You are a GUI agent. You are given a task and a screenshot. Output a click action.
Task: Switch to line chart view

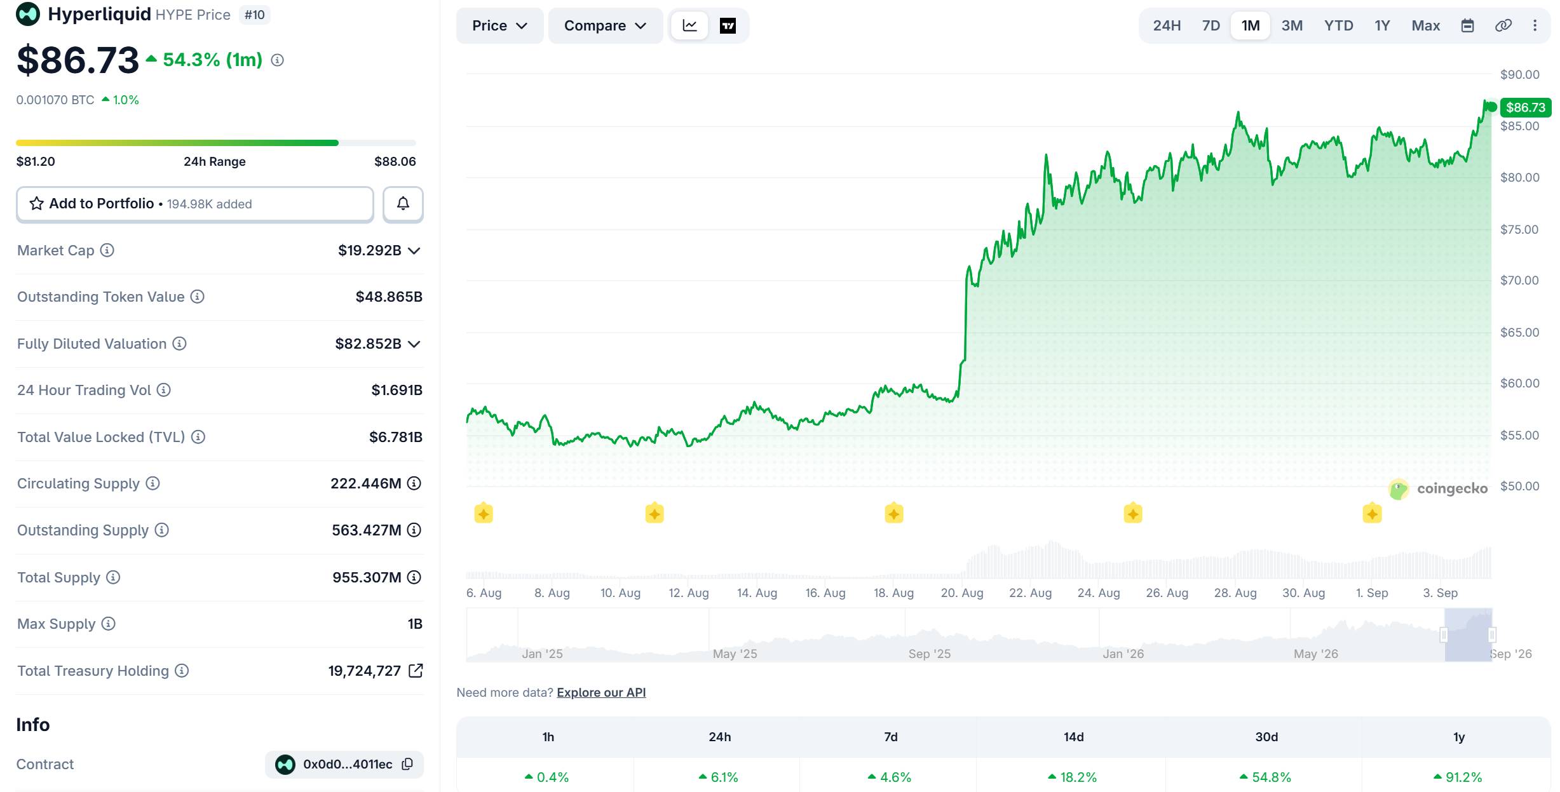click(x=689, y=25)
